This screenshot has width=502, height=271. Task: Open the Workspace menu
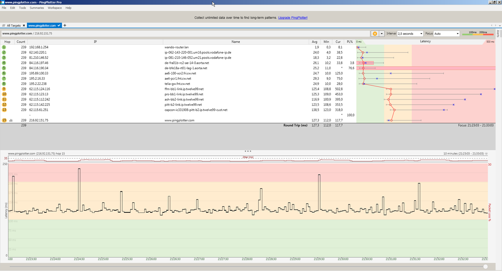click(55, 8)
